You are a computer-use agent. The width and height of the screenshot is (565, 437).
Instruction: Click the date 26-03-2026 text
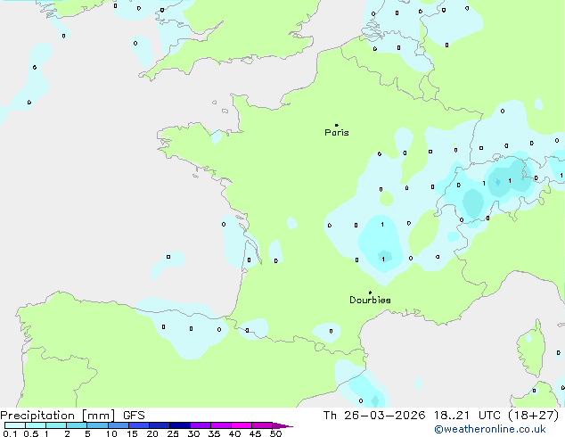click(384, 416)
